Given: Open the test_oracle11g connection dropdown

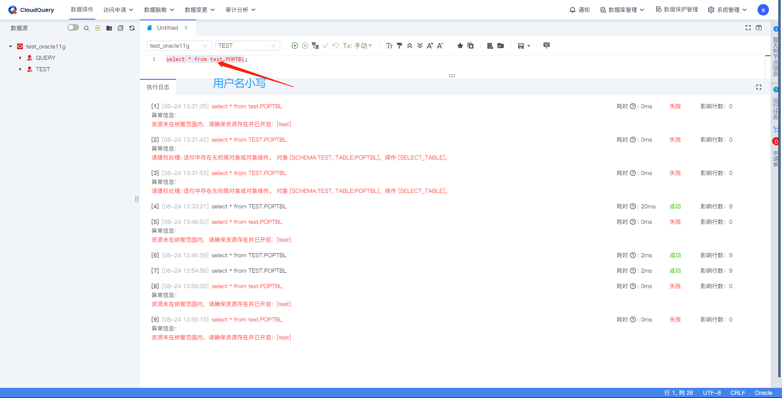Looking at the screenshot, I should click(x=179, y=46).
